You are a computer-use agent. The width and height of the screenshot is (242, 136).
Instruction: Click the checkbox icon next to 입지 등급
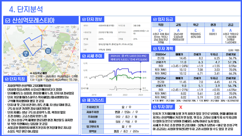pyautogui.click(x=155, y=19)
